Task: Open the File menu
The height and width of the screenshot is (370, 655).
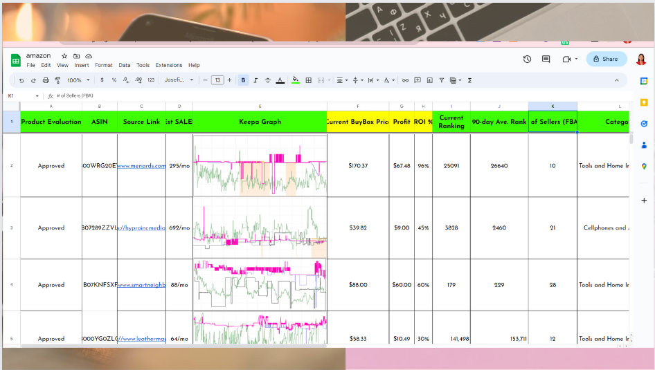Action: pyautogui.click(x=31, y=65)
